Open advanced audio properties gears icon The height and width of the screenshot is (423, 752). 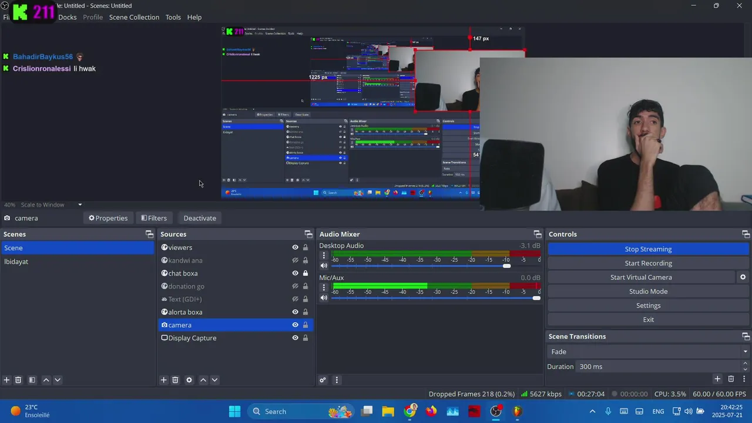pyautogui.click(x=323, y=380)
